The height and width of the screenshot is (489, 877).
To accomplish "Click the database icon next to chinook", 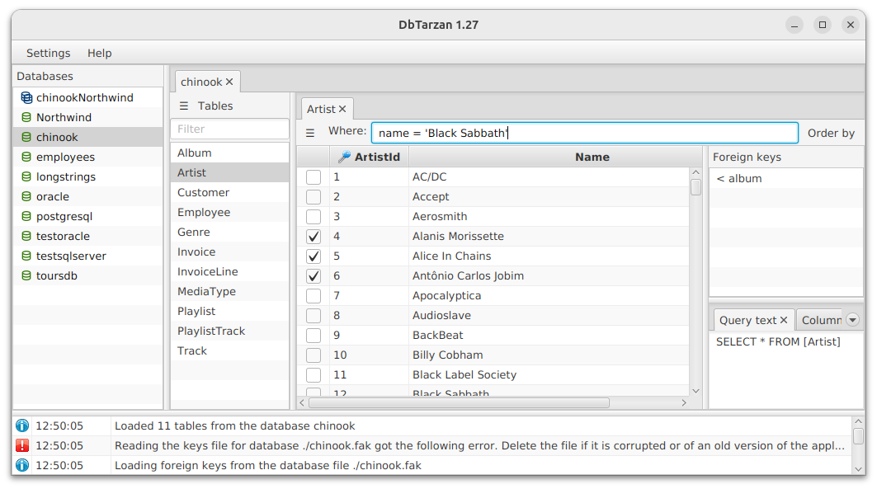I will (26, 137).
